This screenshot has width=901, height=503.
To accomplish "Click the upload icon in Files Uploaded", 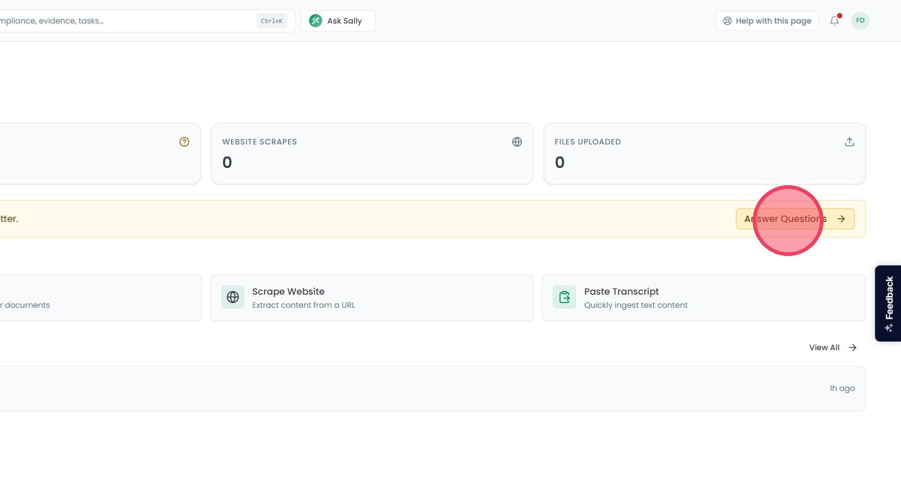I will pyautogui.click(x=850, y=142).
